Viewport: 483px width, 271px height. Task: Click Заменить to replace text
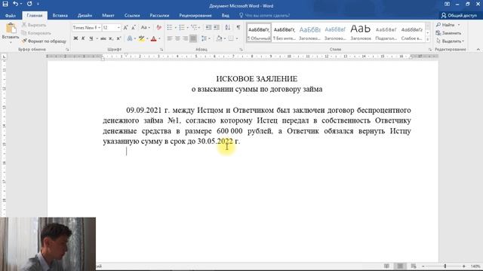coord(449,33)
